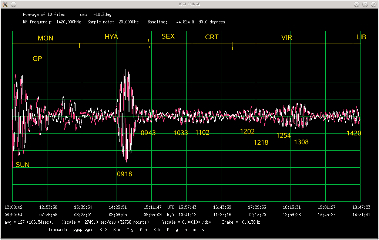
Task: Click the 1420 source label
Action: [354, 134]
